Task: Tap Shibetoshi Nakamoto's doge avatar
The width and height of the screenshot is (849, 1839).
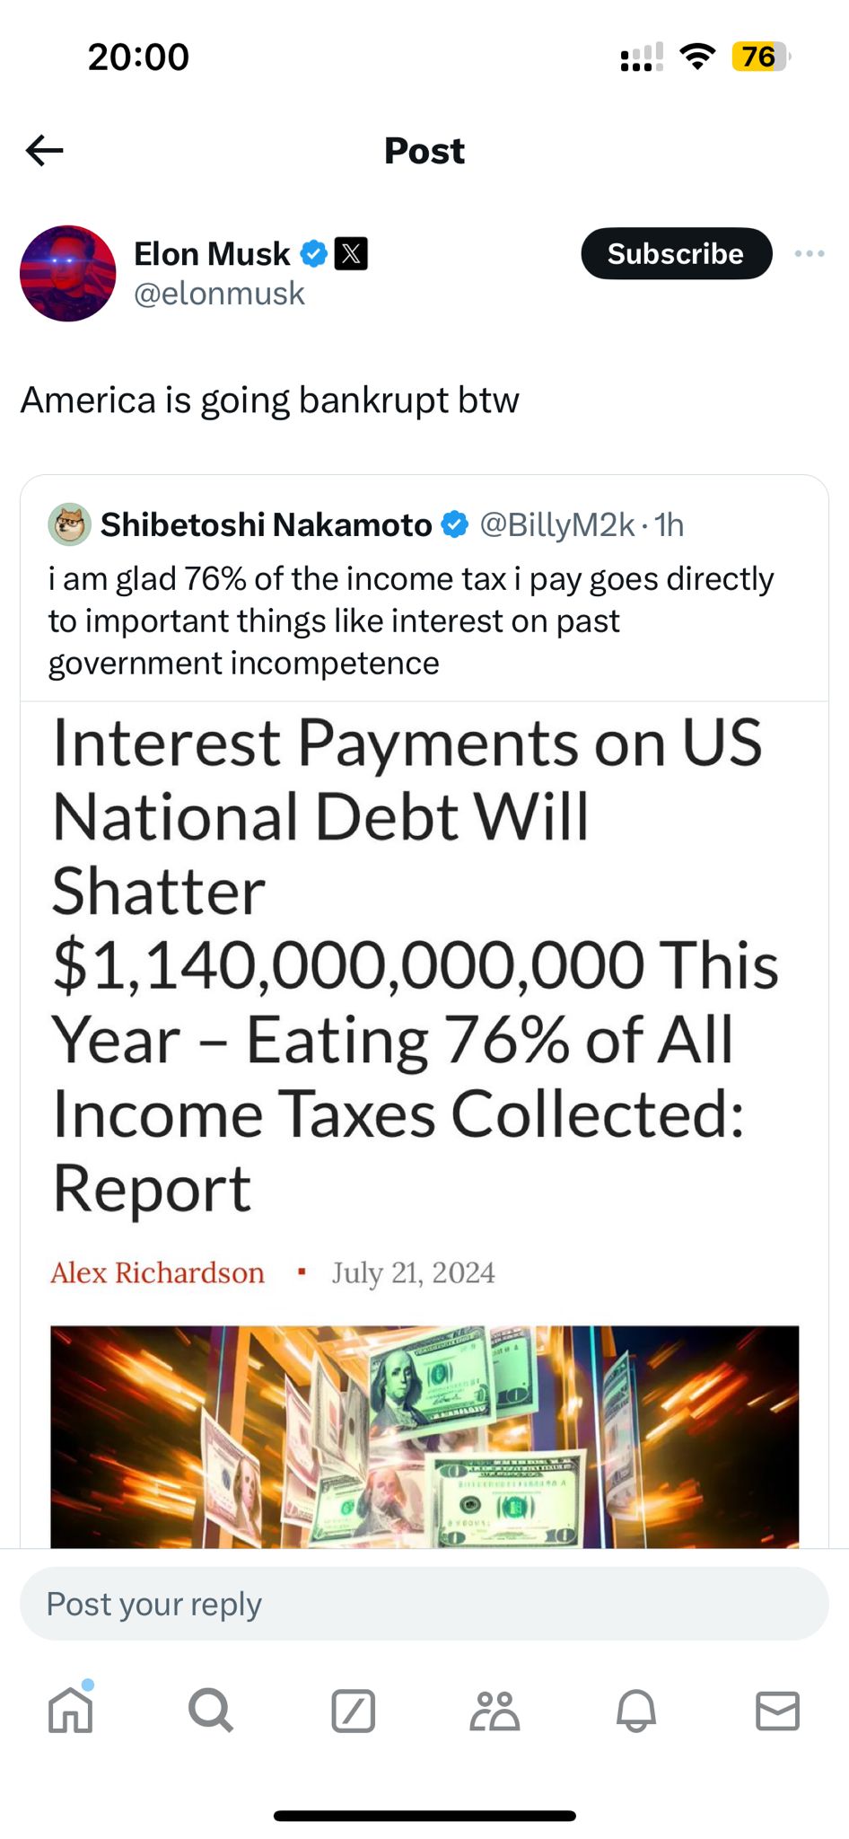Action: (69, 524)
